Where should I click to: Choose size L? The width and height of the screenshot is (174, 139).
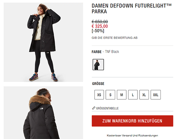click(x=133, y=95)
